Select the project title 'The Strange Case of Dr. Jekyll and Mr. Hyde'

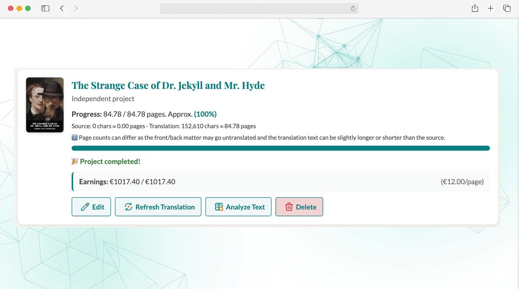(x=168, y=85)
